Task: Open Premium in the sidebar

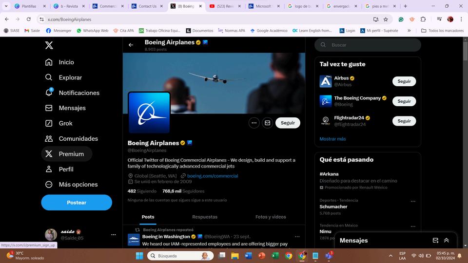Action: coord(67,154)
